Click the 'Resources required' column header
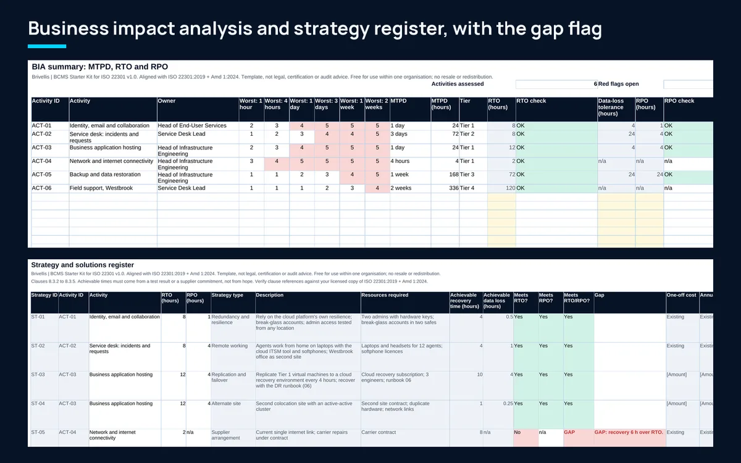The image size is (741, 463). coord(405,302)
